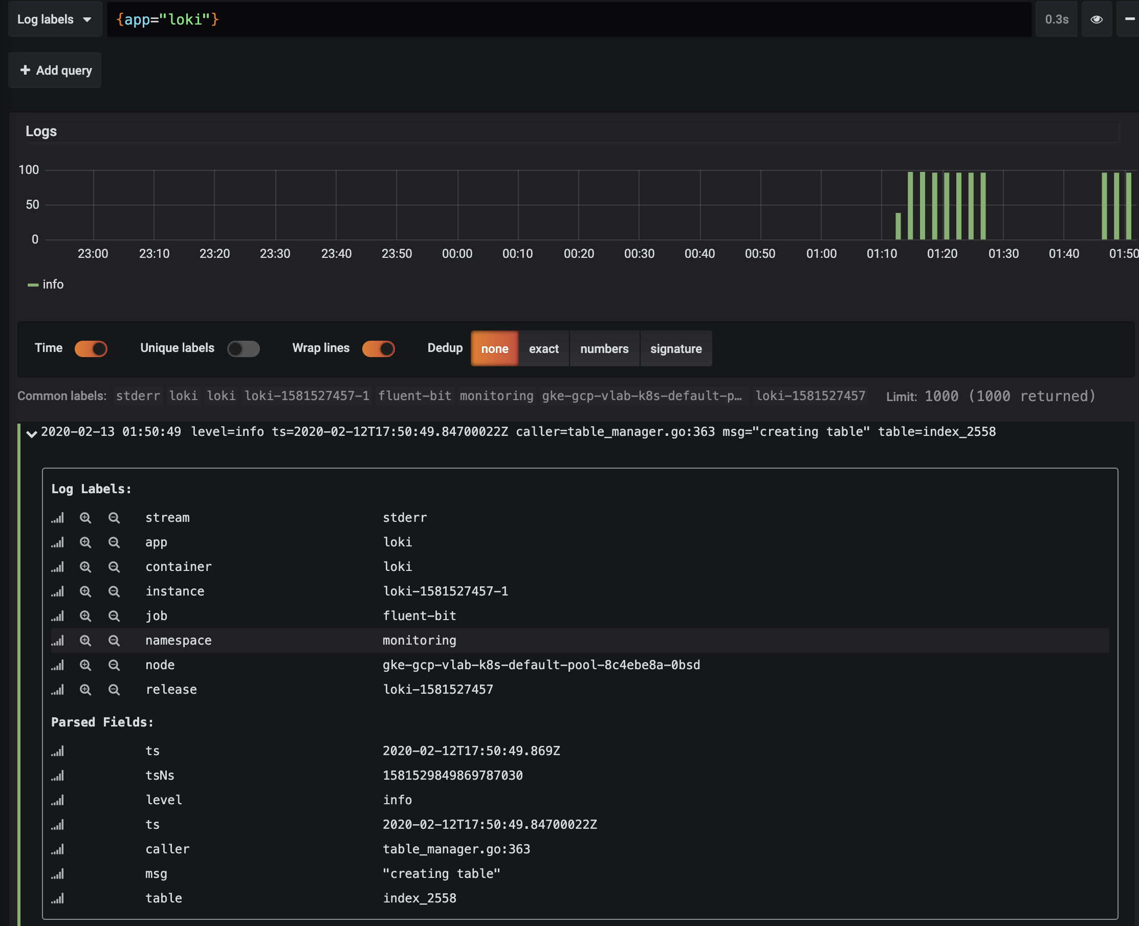The width and height of the screenshot is (1139, 926).
Task: Show stats for the node label
Action: click(58, 665)
